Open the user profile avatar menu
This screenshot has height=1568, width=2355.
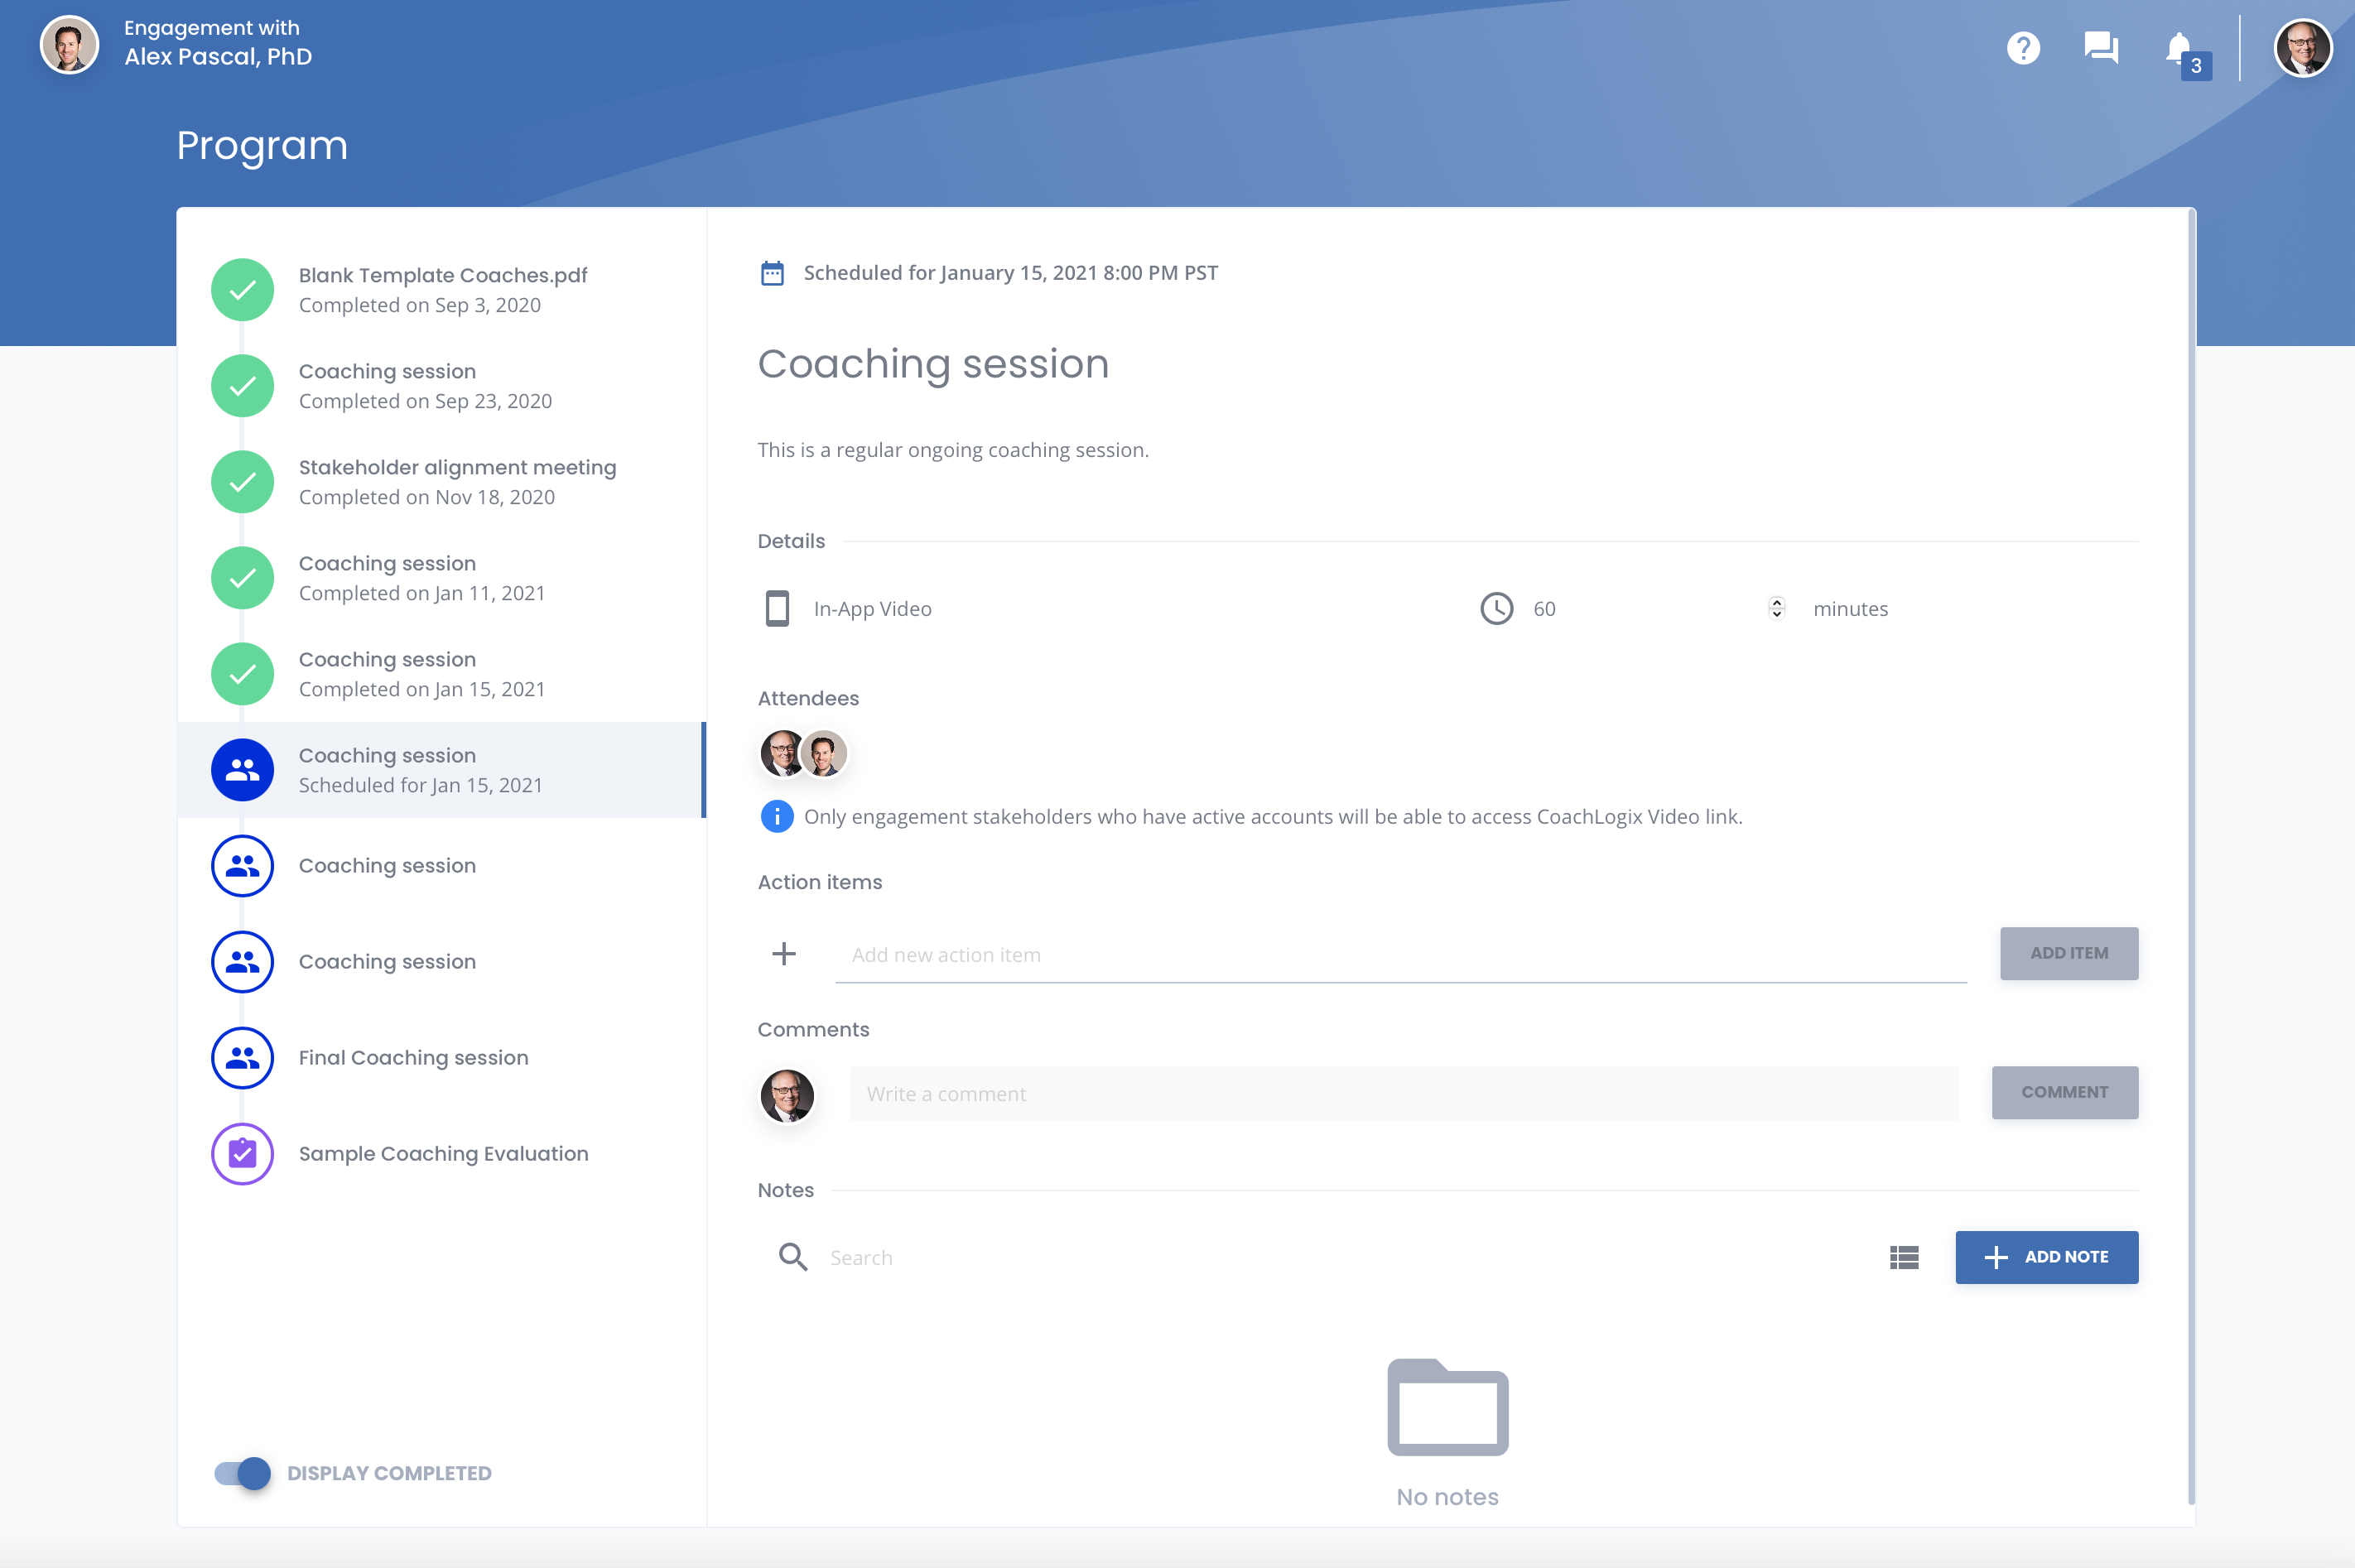(x=2303, y=47)
